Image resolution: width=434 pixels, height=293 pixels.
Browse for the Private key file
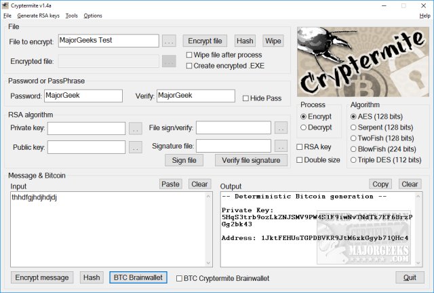[136, 128]
